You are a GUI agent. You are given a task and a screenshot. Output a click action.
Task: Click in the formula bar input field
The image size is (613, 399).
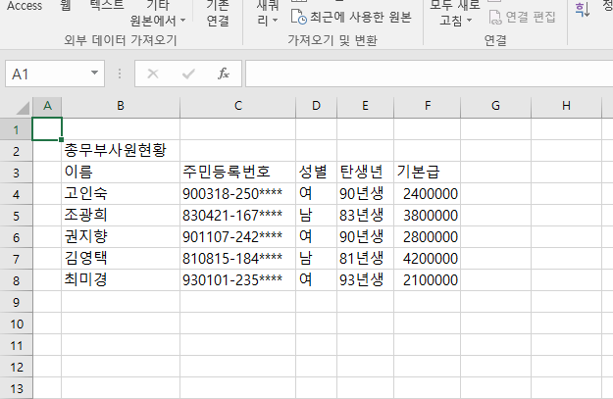tap(422, 74)
